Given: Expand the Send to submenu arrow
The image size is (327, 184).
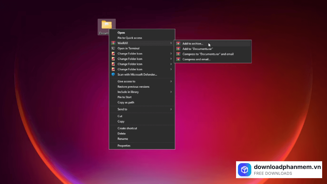Looking at the screenshot, I should point(171,109).
